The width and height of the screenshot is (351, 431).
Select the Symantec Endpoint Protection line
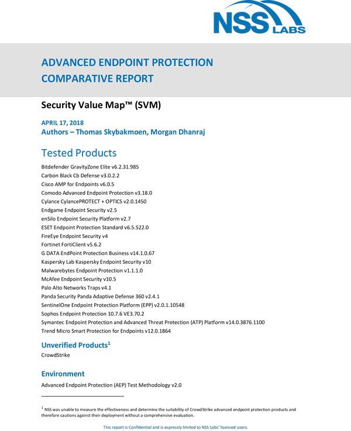pyautogui.click(x=153, y=322)
